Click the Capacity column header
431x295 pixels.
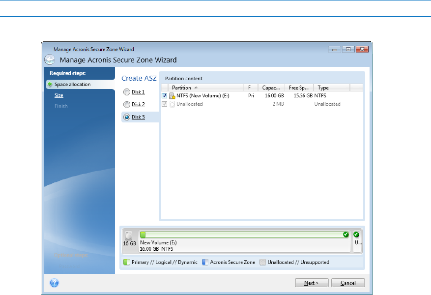click(x=271, y=88)
